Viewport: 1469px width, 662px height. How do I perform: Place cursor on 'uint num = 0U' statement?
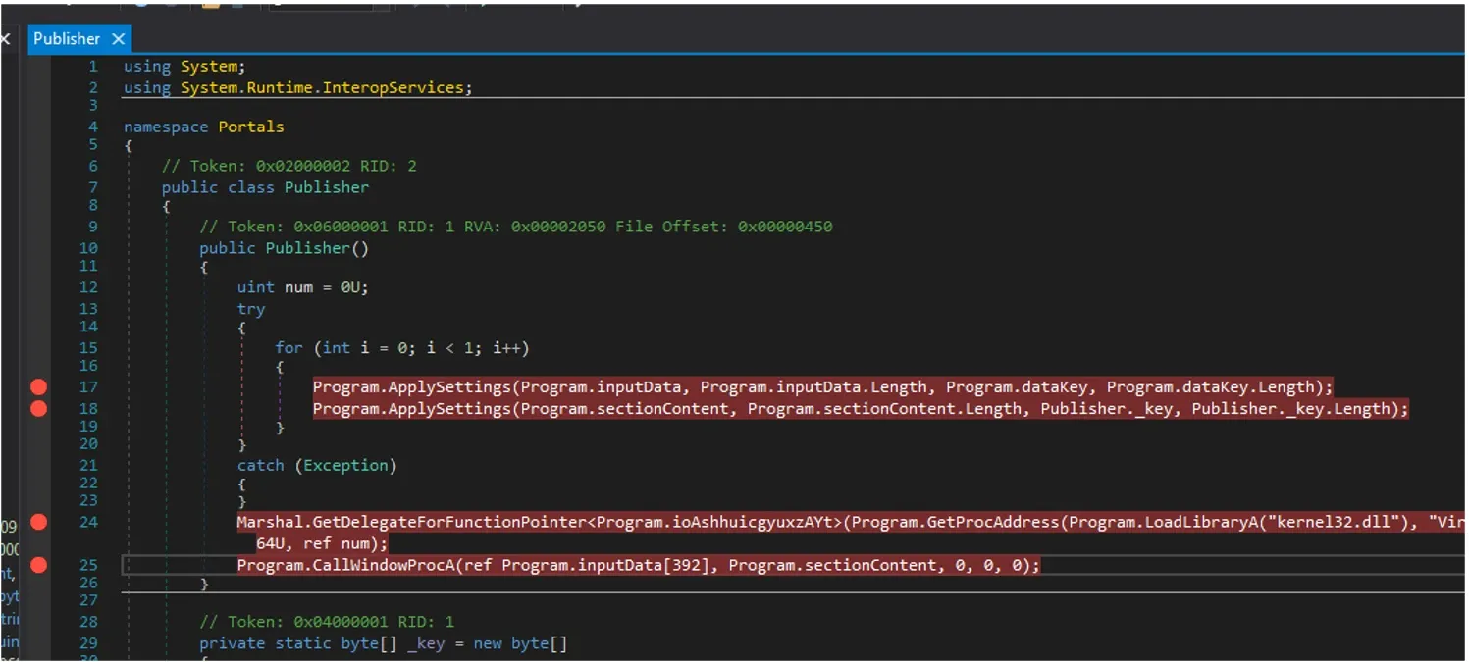pyautogui.click(x=303, y=287)
